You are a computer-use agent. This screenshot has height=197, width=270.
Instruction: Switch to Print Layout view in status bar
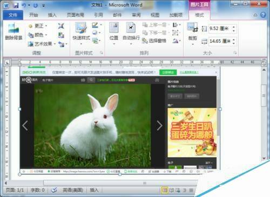(x=164, y=190)
